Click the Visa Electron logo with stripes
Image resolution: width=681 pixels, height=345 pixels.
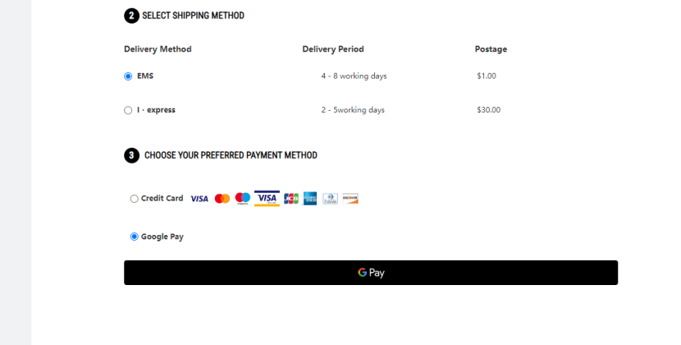(x=267, y=199)
